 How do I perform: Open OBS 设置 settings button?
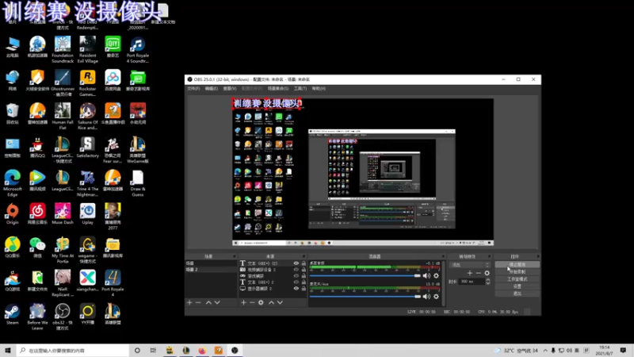[517, 286]
